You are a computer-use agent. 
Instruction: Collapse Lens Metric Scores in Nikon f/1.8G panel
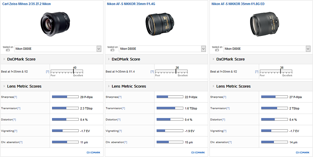(213, 86)
